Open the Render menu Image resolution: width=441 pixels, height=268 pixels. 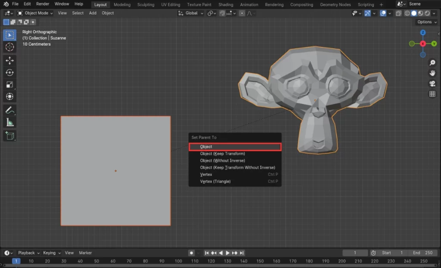pyautogui.click(x=43, y=4)
